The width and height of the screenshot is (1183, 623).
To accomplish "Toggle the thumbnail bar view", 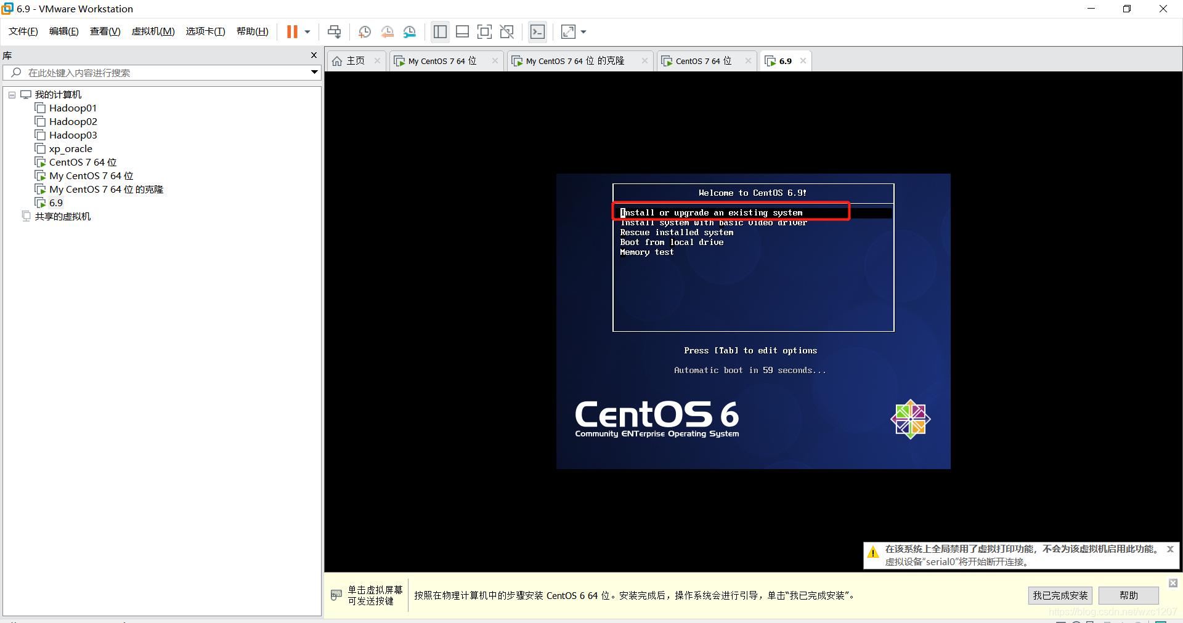I will point(463,31).
